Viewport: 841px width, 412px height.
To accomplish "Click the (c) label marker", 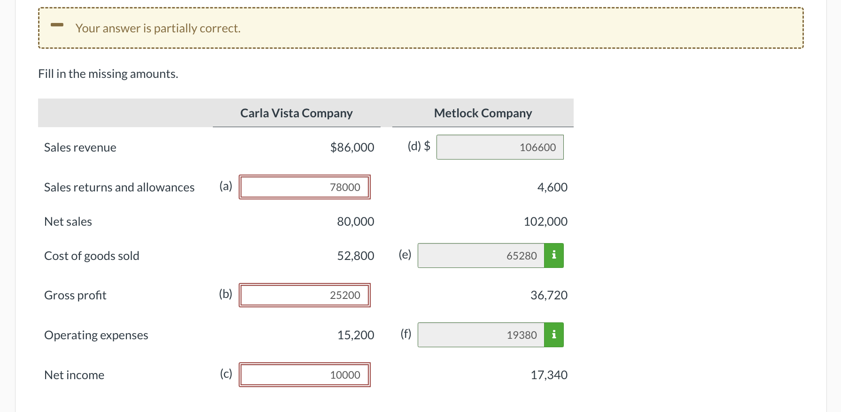I will tap(226, 374).
